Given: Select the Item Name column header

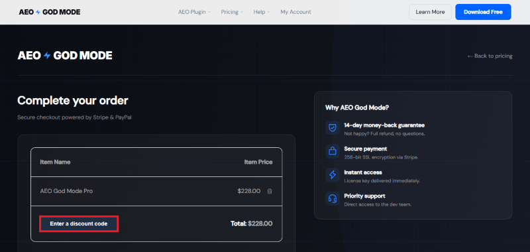Looking at the screenshot, I should pos(55,162).
